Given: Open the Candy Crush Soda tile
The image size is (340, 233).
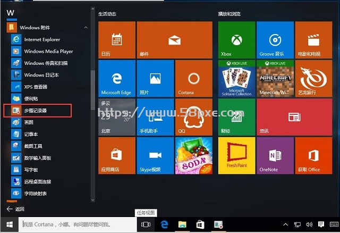Looking at the screenshot, I should click(194, 155).
